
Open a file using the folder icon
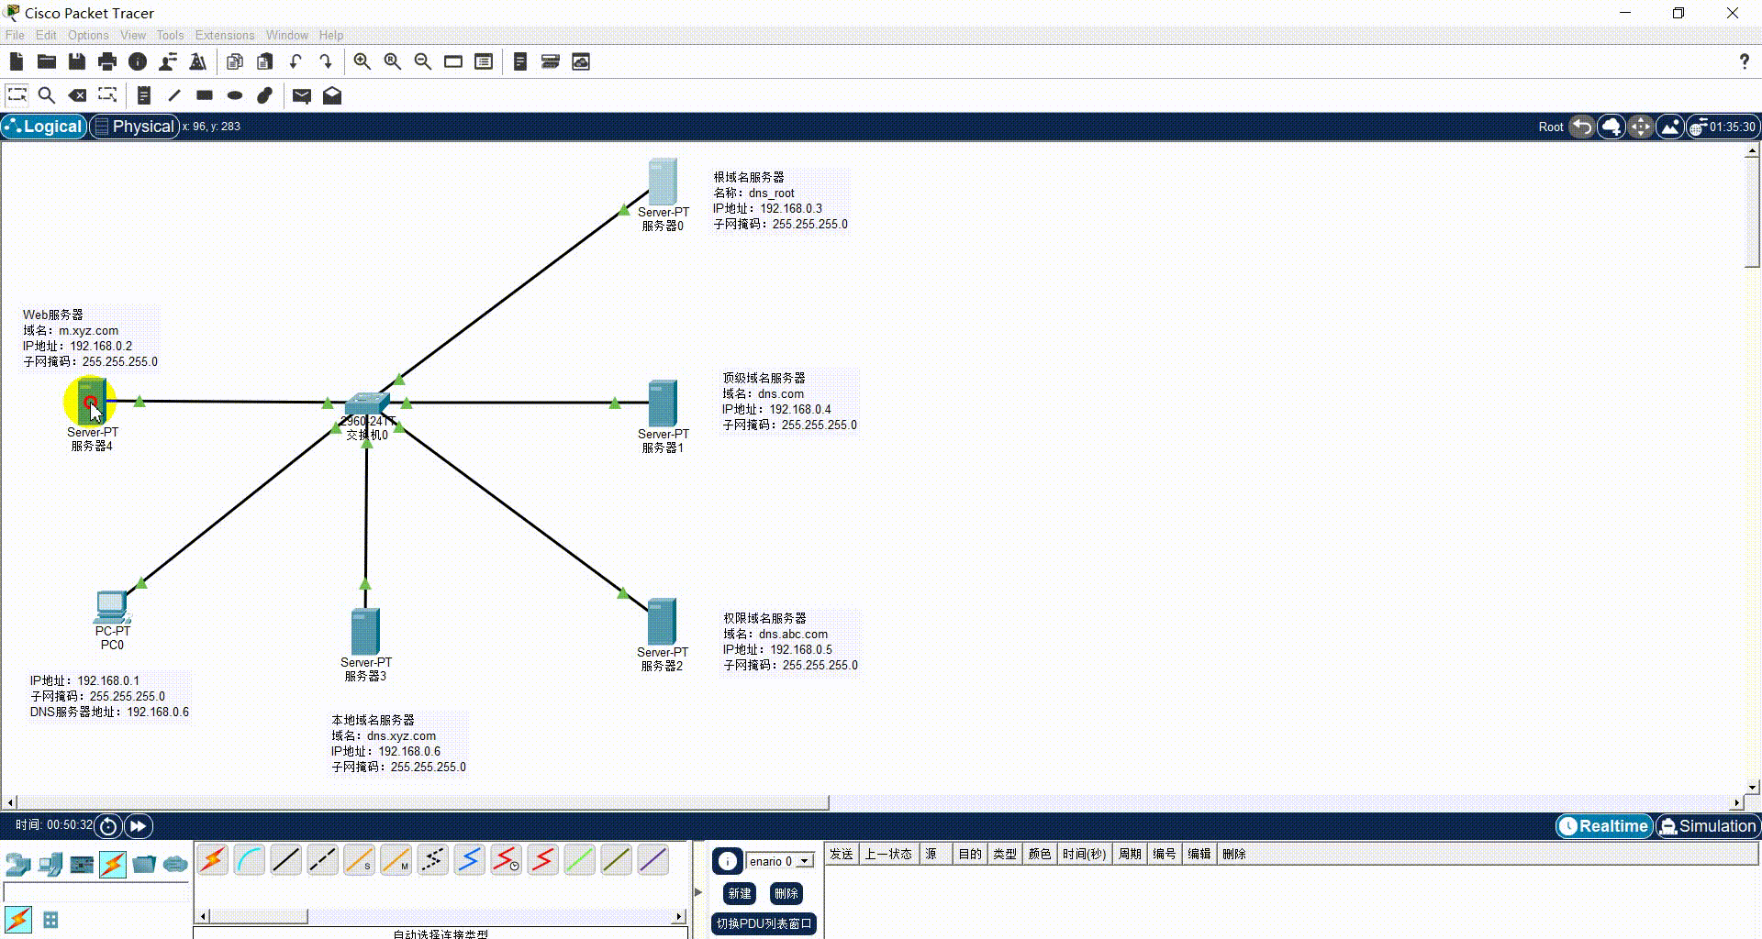[47, 61]
